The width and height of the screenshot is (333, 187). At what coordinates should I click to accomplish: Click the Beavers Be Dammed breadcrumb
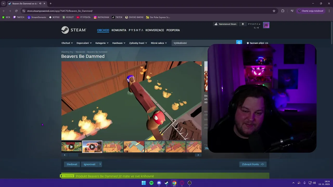(97, 52)
